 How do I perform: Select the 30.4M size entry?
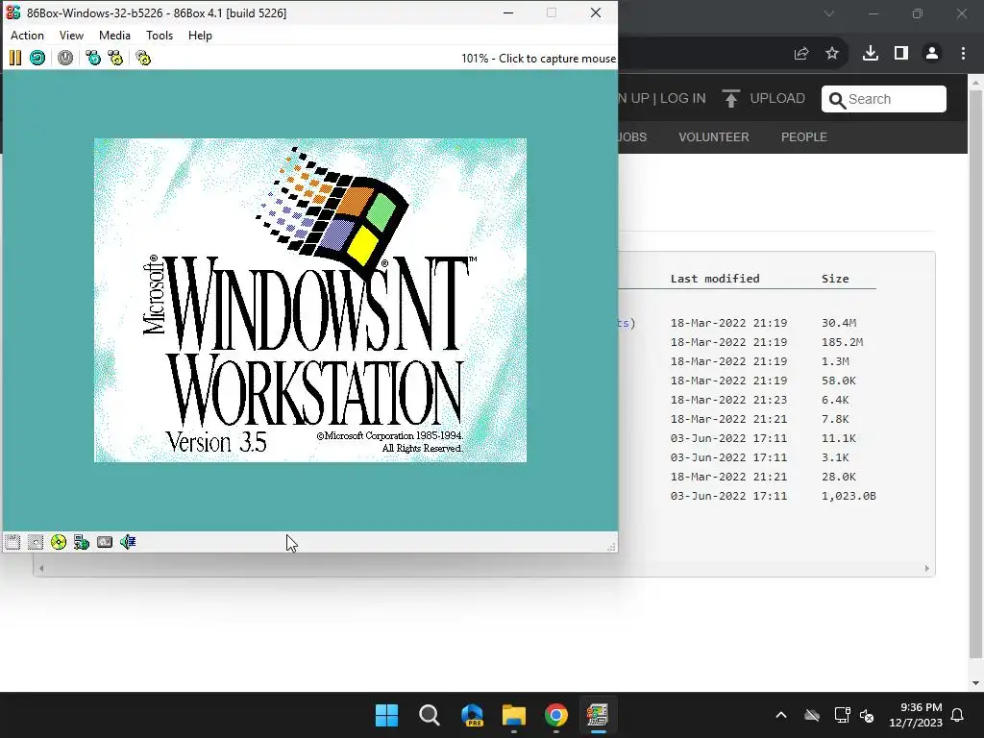[839, 323]
